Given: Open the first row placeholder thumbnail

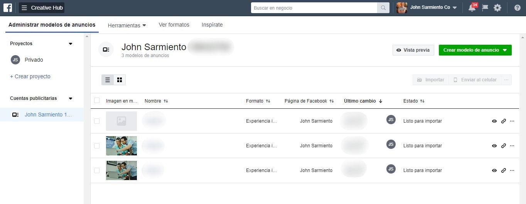Looking at the screenshot, I should tap(121, 121).
